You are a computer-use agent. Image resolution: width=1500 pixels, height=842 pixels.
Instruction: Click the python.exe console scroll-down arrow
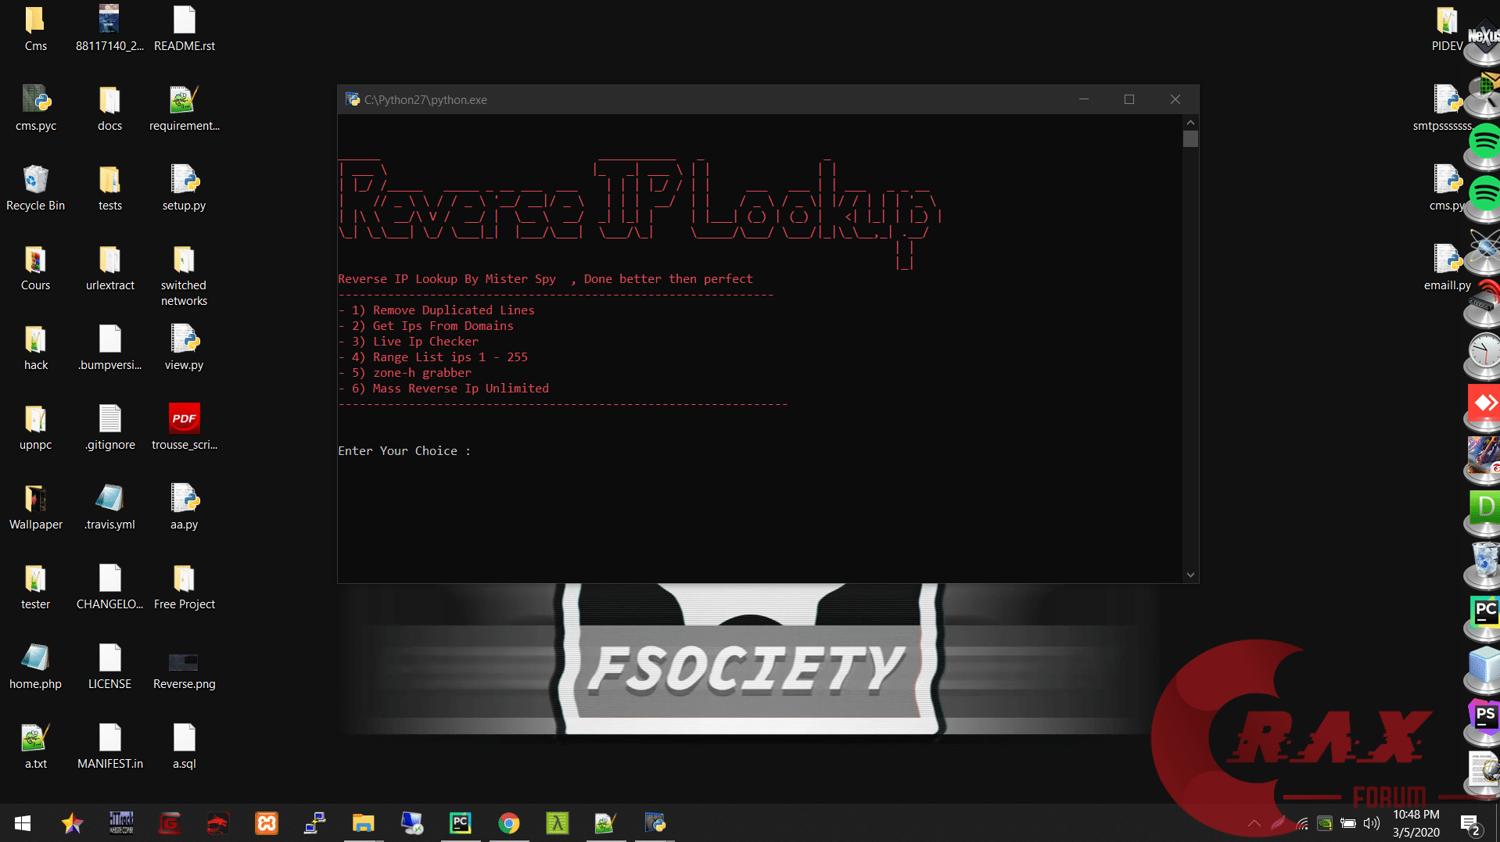(1190, 575)
